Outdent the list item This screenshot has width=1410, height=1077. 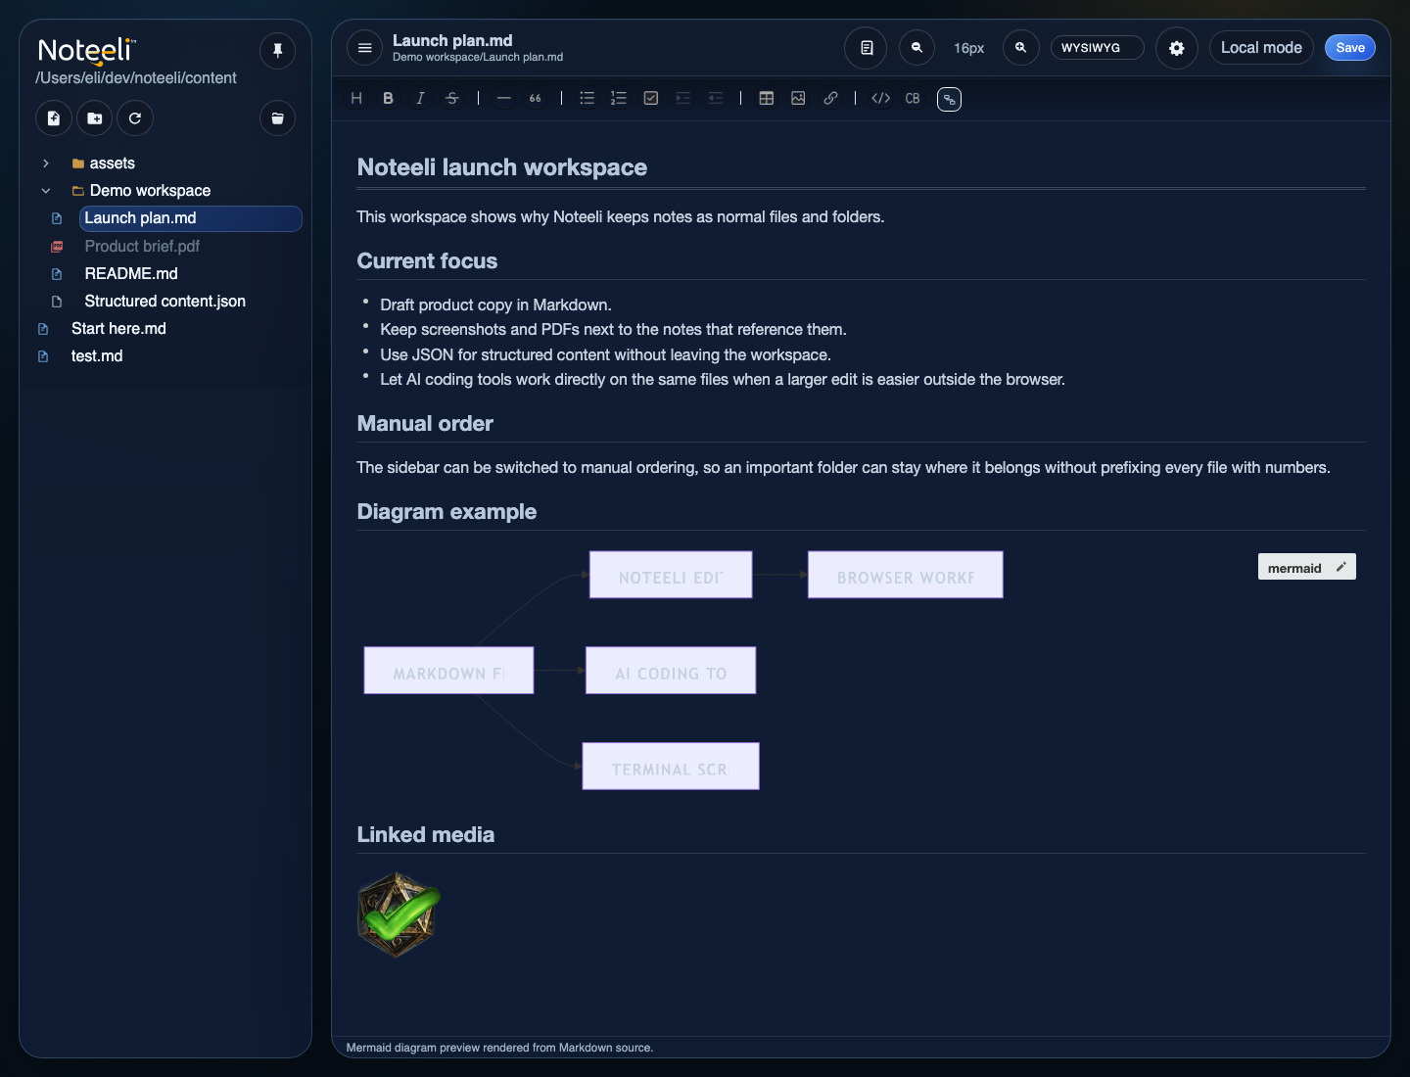[716, 98]
